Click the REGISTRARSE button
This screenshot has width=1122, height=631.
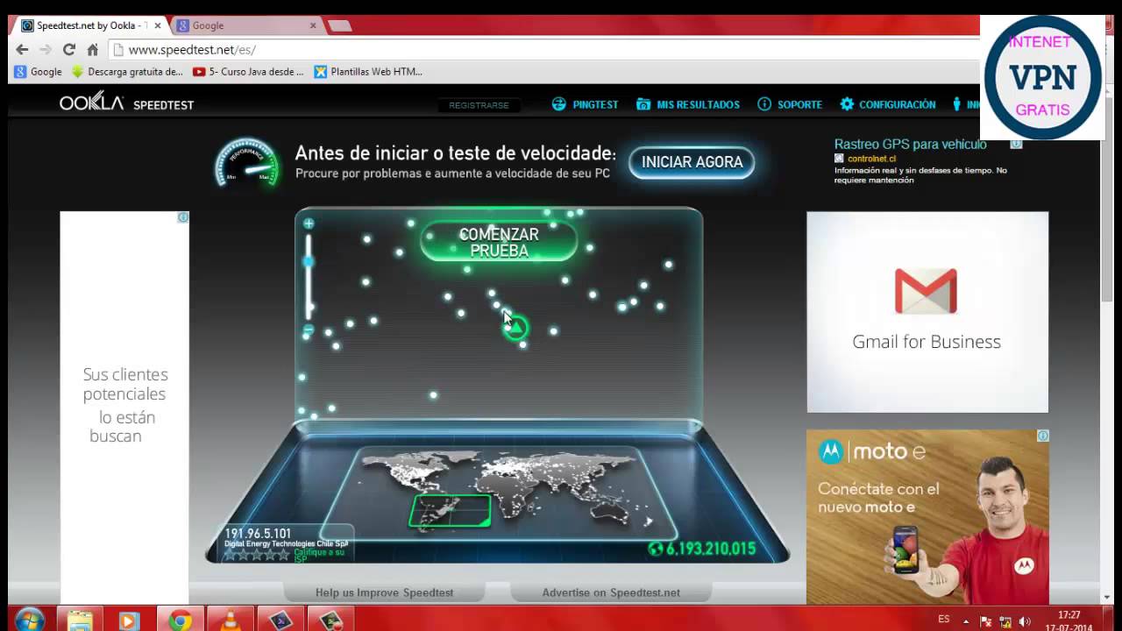(479, 105)
